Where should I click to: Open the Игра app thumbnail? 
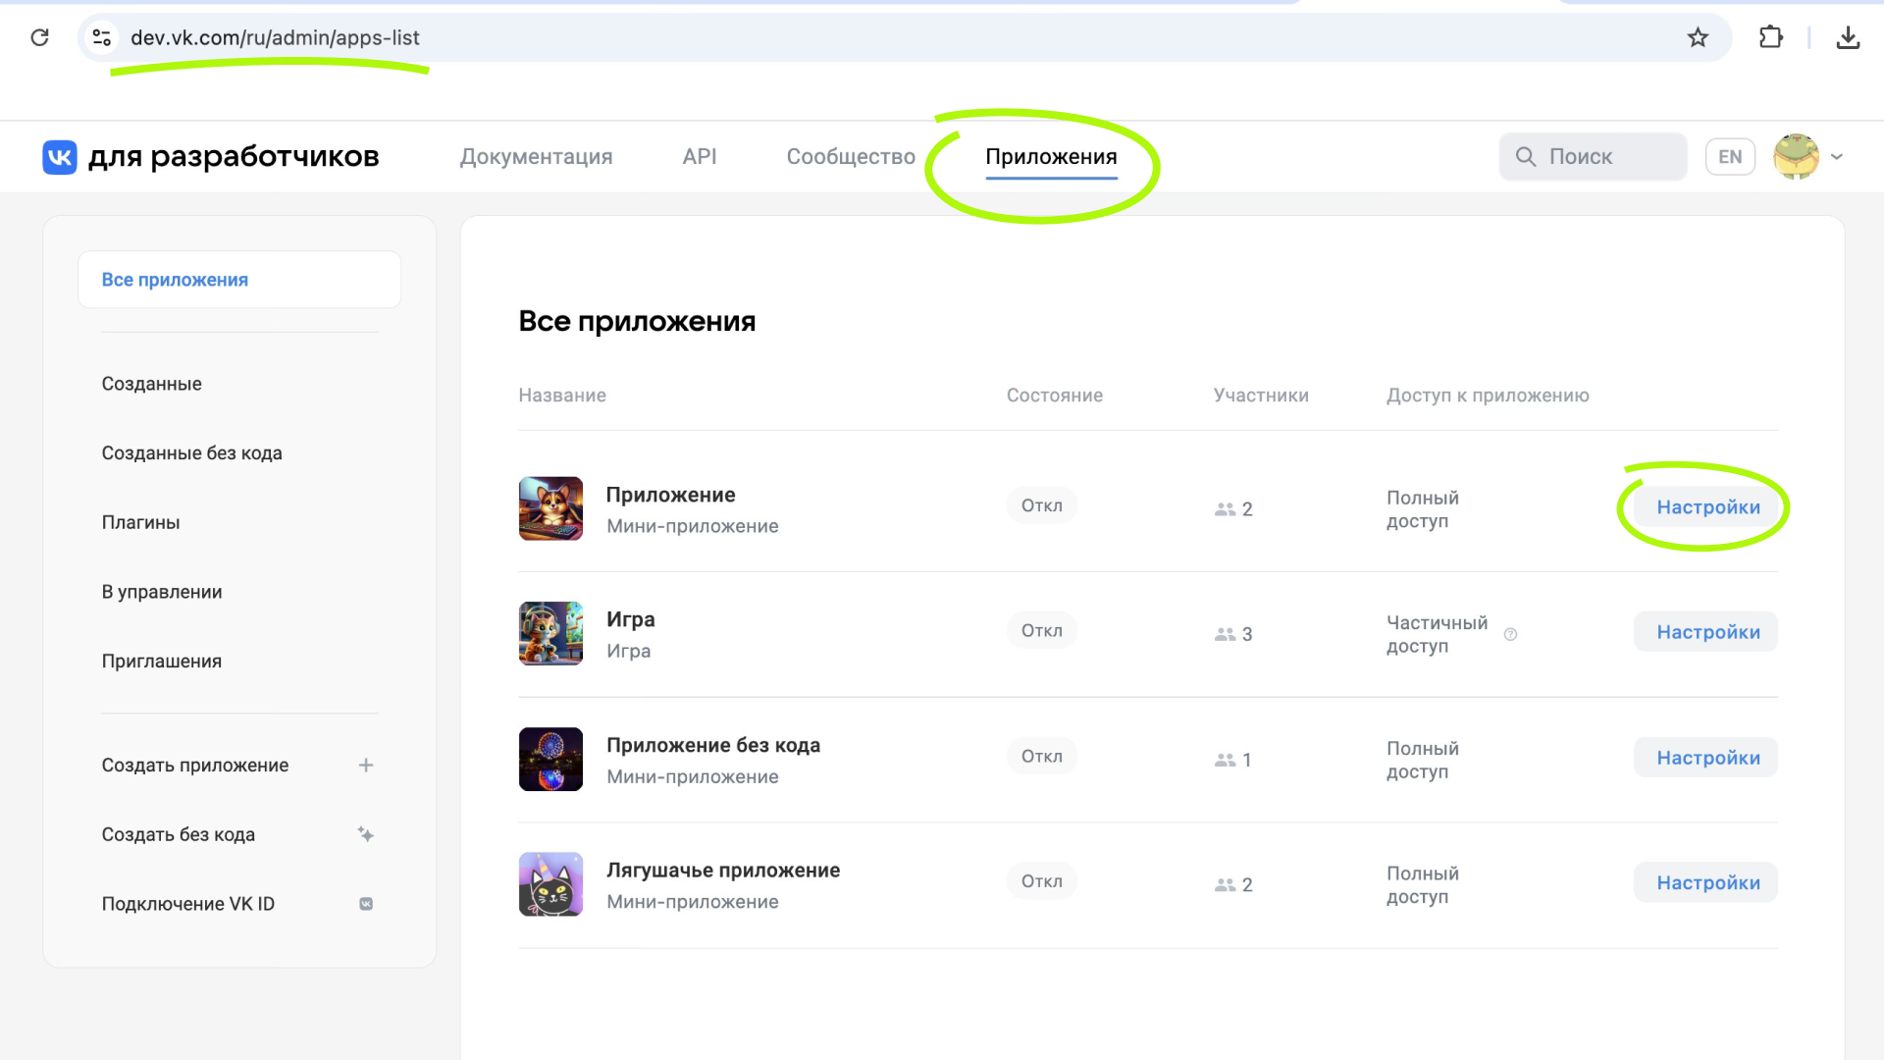[x=550, y=634]
